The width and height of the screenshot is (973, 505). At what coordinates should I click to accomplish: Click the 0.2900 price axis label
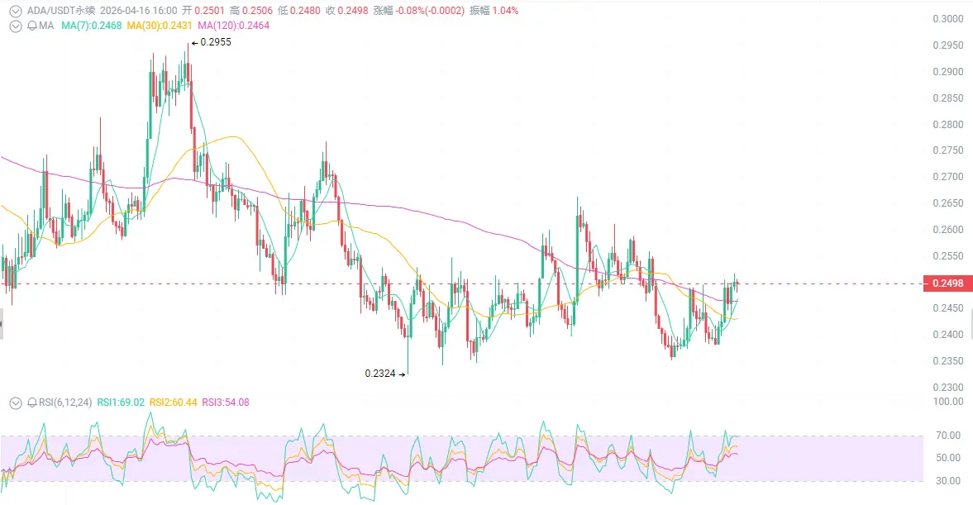click(948, 71)
